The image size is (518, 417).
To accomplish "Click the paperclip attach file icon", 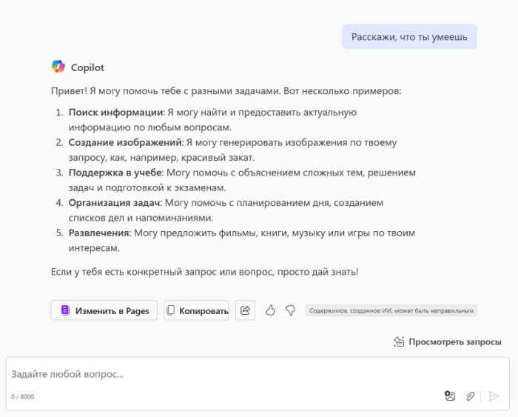I will pyautogui.click(x=470, y=396).
